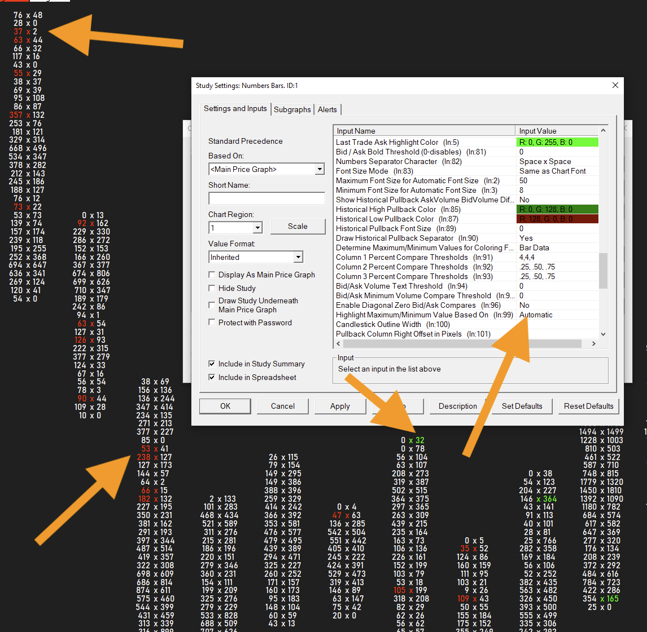Select Highlight Maximum/Minimum value 'Automatic'

click(536, 315)
